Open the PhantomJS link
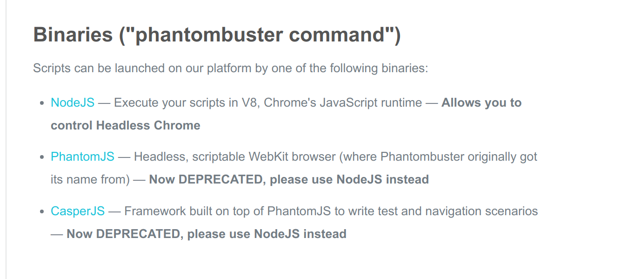 82,157
